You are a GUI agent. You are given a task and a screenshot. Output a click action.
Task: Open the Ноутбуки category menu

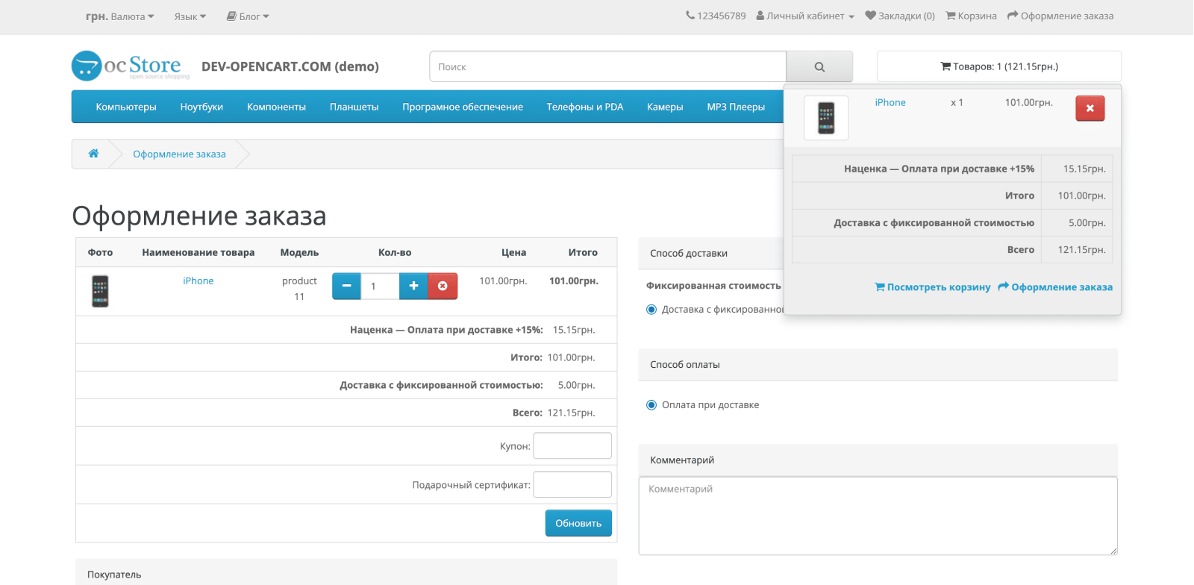(201, 107)
